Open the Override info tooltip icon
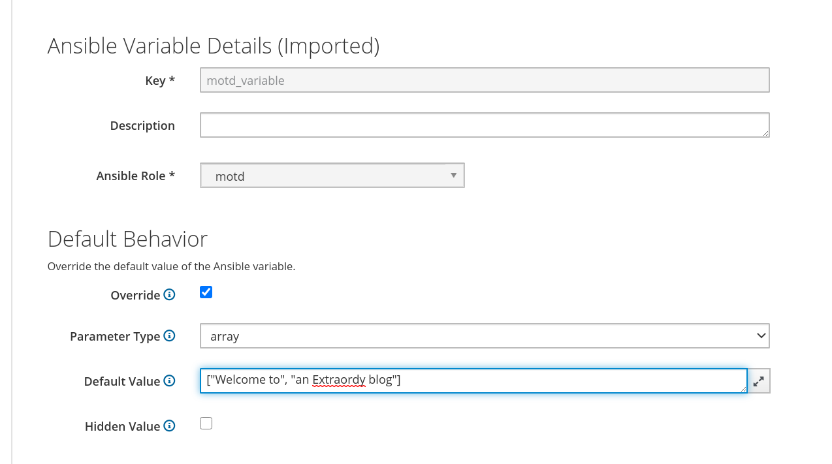 click(169, 294)
